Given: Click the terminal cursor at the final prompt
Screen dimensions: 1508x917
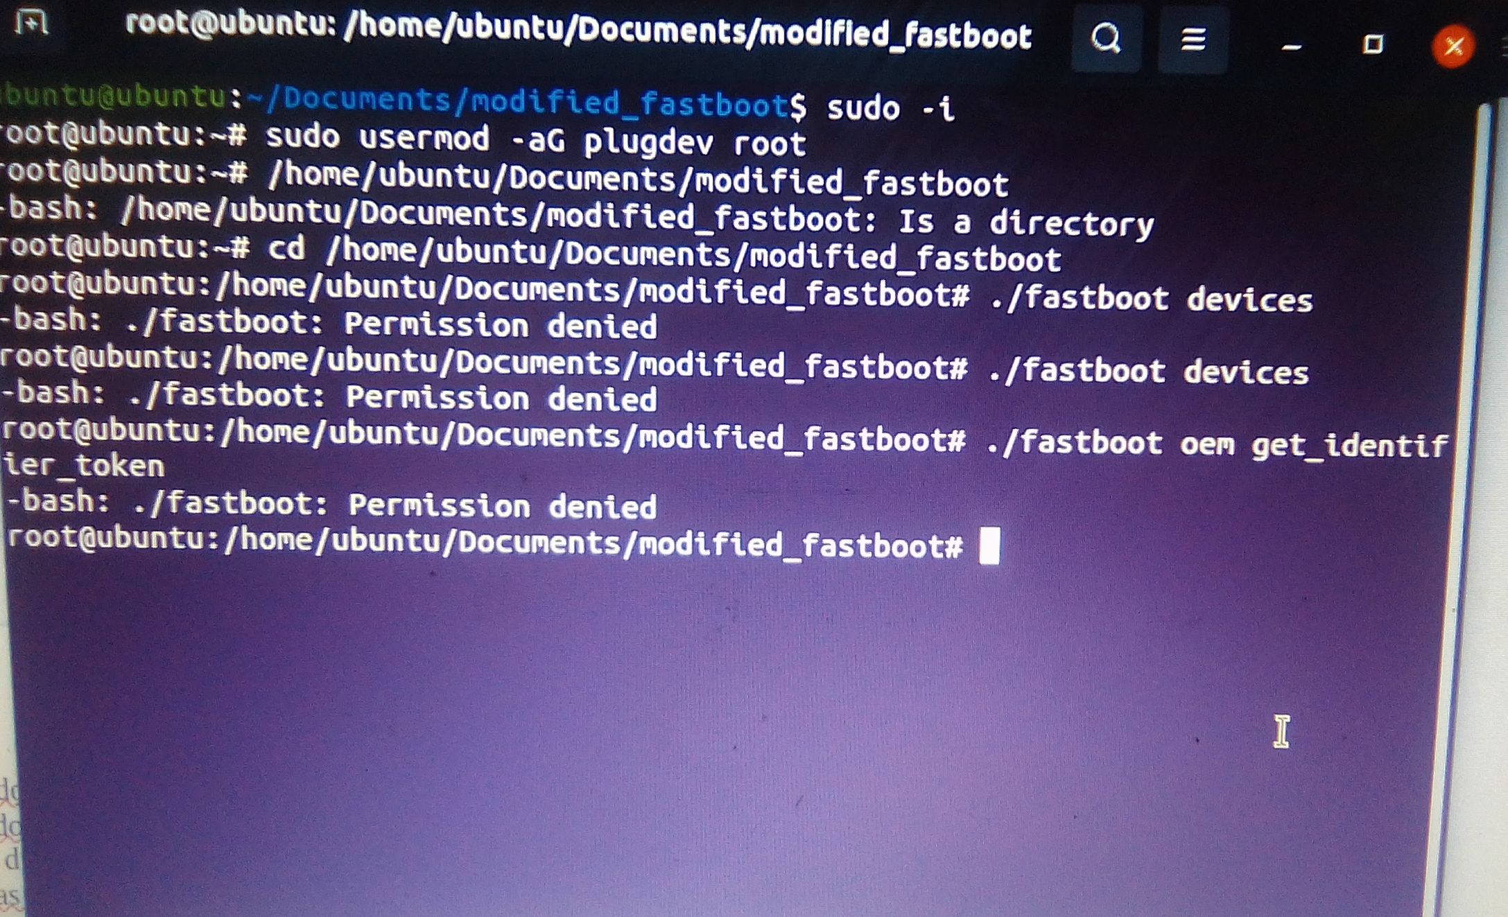Looking at the screenshot, I should coord(989,546).
